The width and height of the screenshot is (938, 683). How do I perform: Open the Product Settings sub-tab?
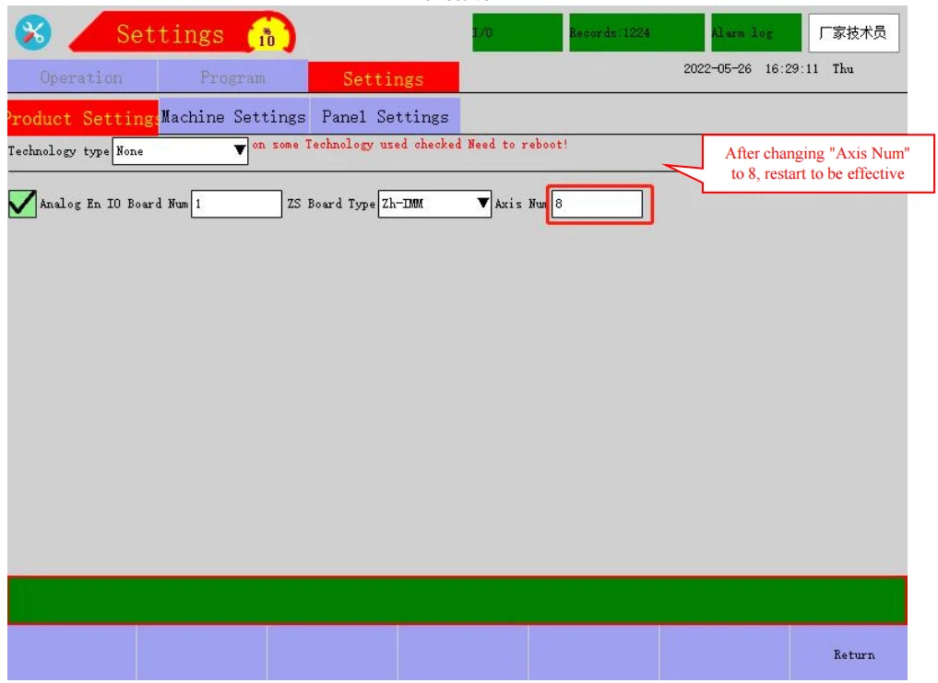pos(82,118)
